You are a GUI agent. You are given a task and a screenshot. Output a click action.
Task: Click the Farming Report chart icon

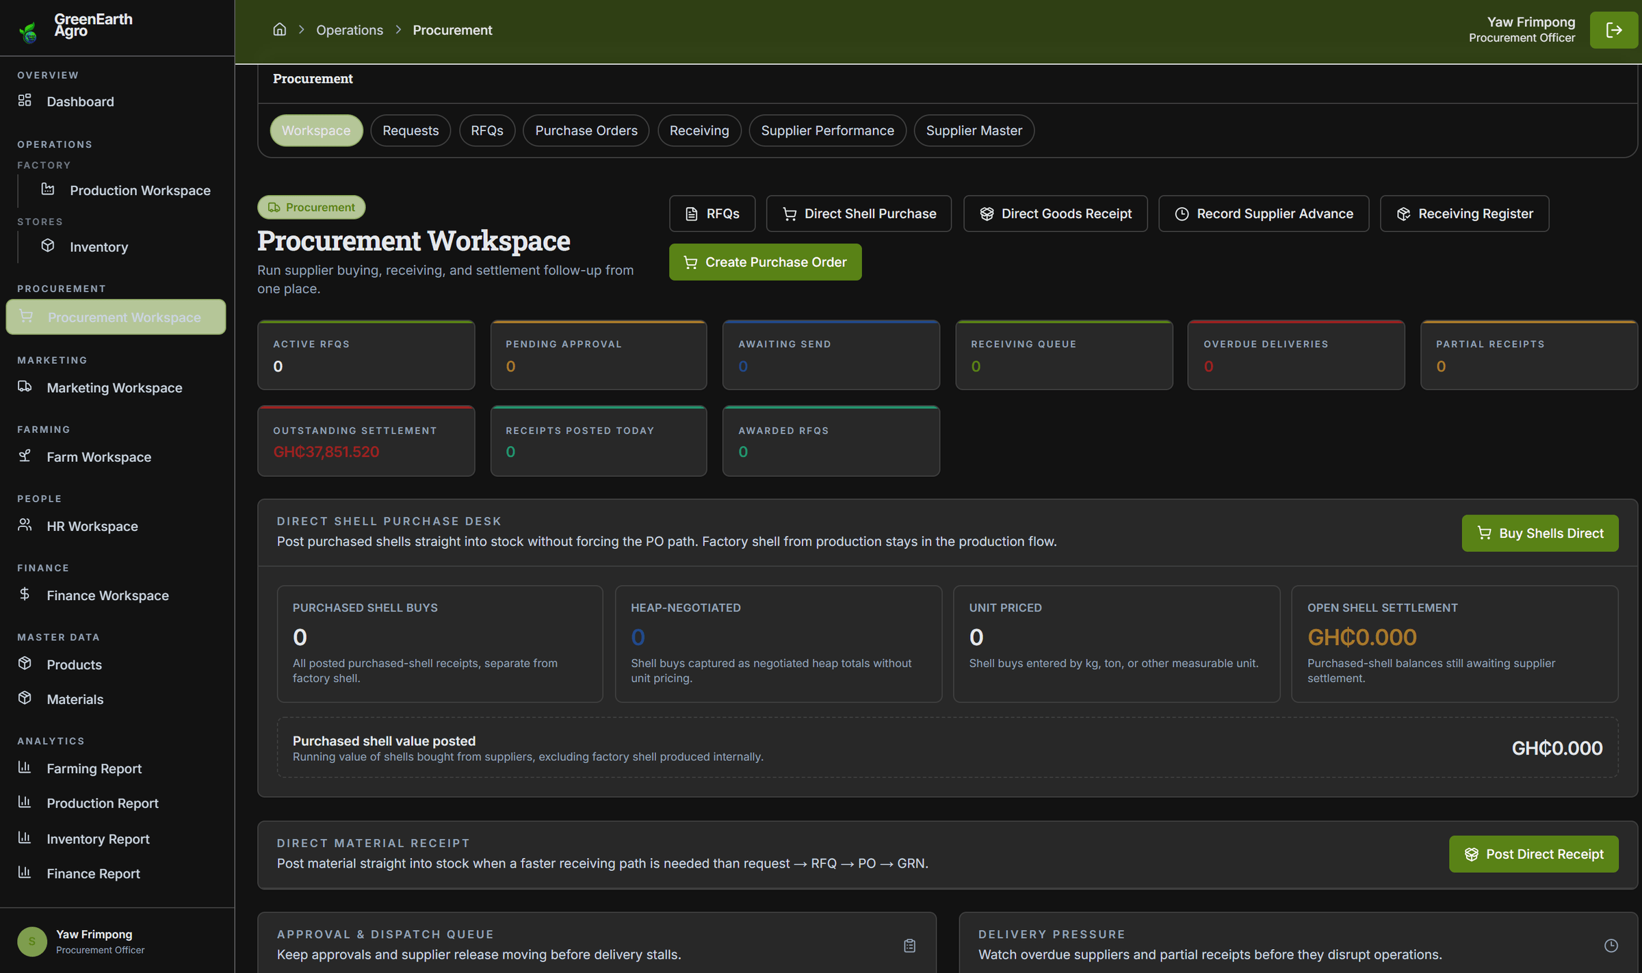coord(25,768)
